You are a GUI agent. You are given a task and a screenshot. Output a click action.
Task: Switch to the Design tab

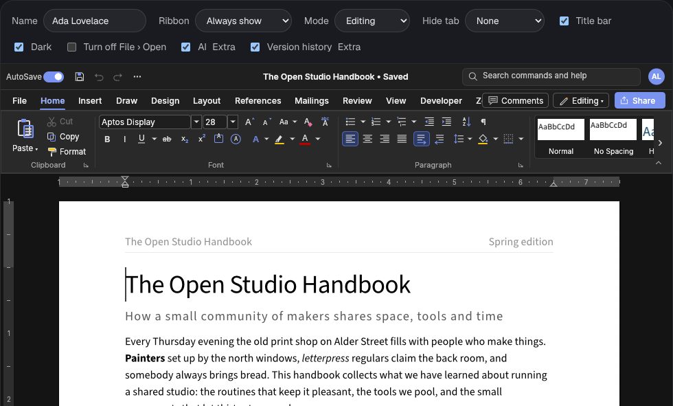(x=166, y=101)
